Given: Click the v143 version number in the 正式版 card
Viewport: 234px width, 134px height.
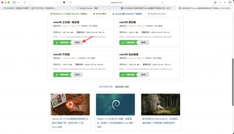Looking at the screenshot, I should pos(71,26).
